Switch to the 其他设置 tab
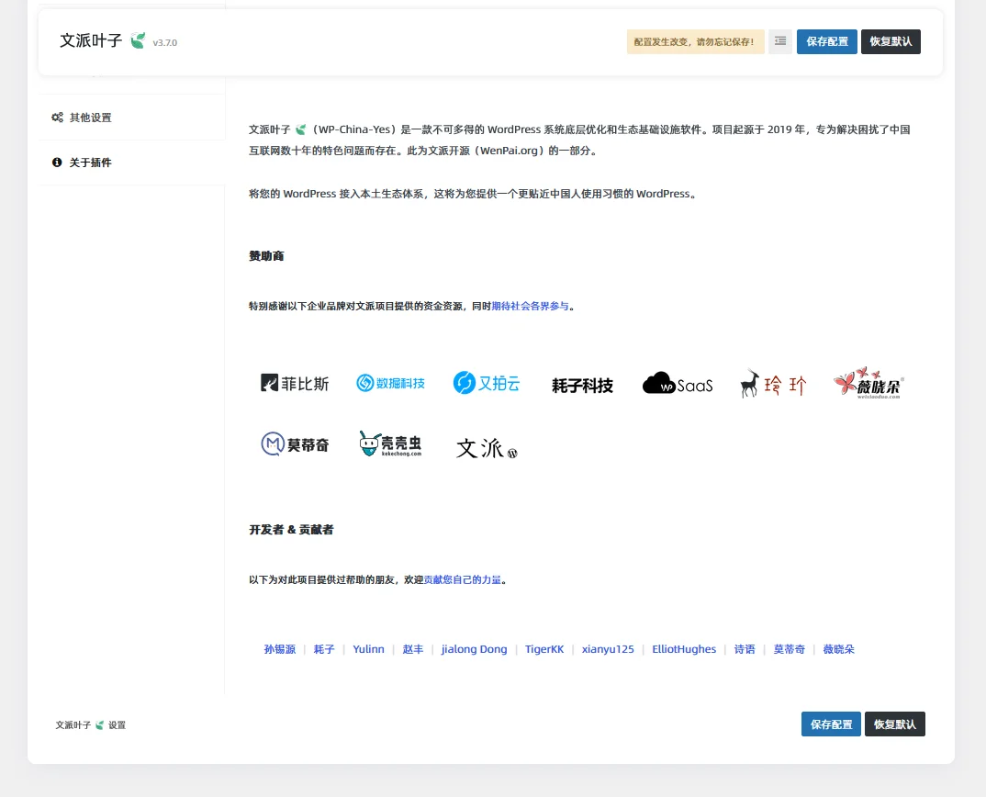This screenshot has width=986, height=797. click(x=90, y=118)
